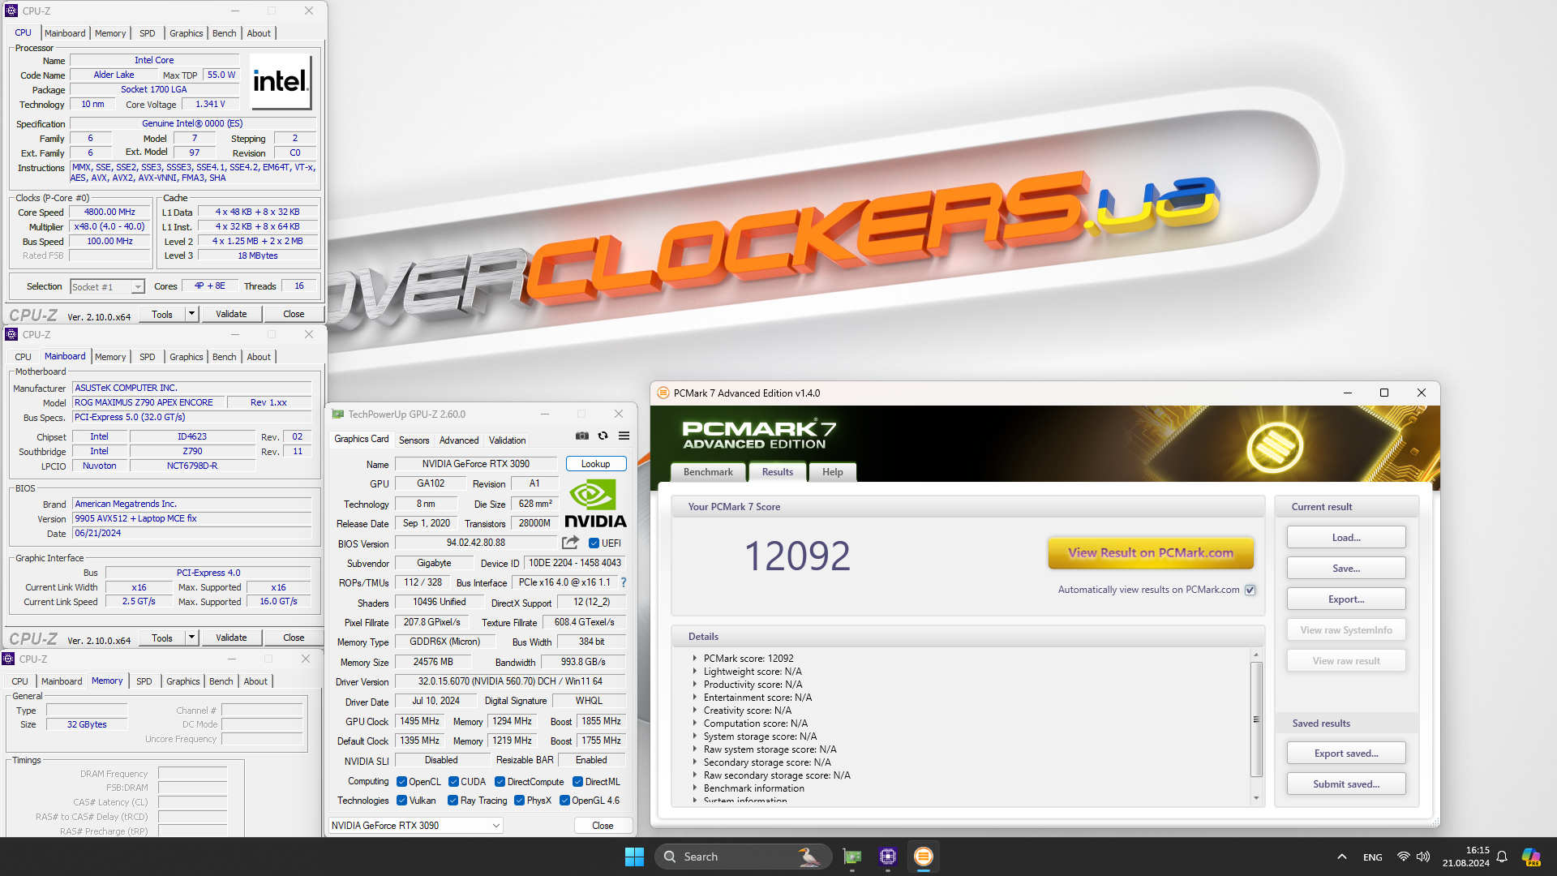Click the ENG language indicator
The height and width of the screenshot is (876, 1557).
tap(1373, 857)
